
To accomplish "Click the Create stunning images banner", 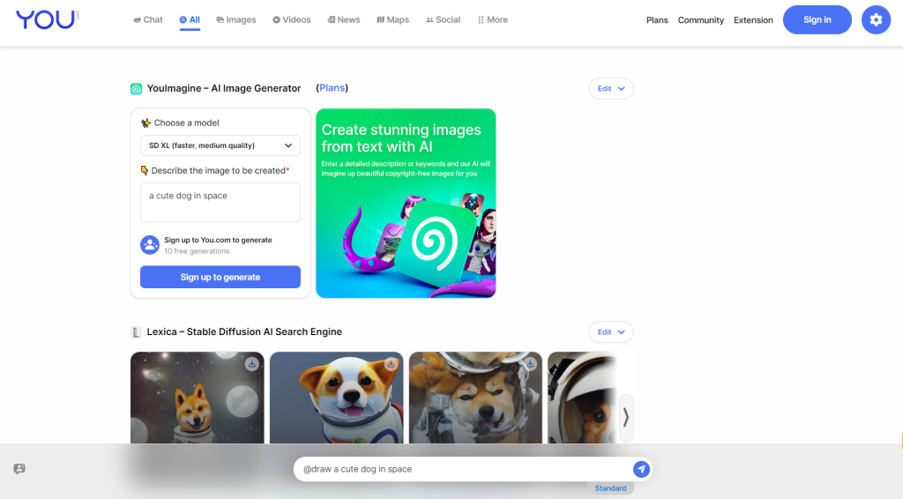I will 406,203.
